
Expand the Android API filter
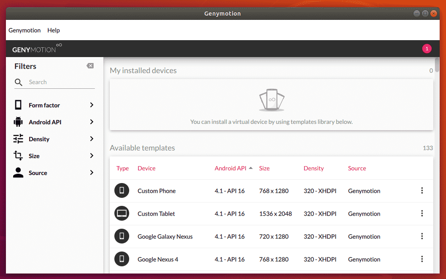pyautogui.click(x=54, y=122)
